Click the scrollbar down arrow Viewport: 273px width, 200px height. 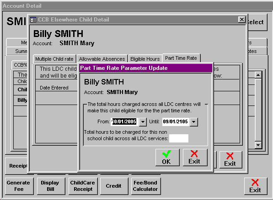click(x=258, y=145)
